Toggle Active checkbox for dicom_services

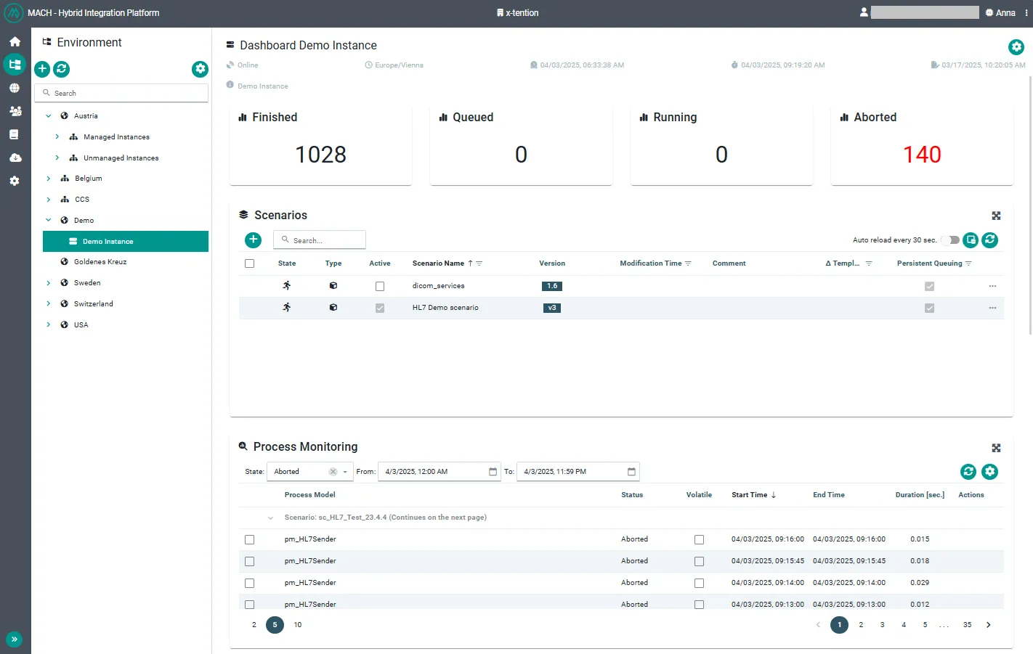[380, 286]
